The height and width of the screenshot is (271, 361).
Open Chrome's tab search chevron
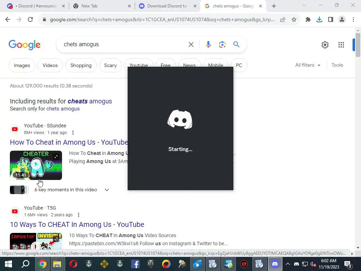304,5
